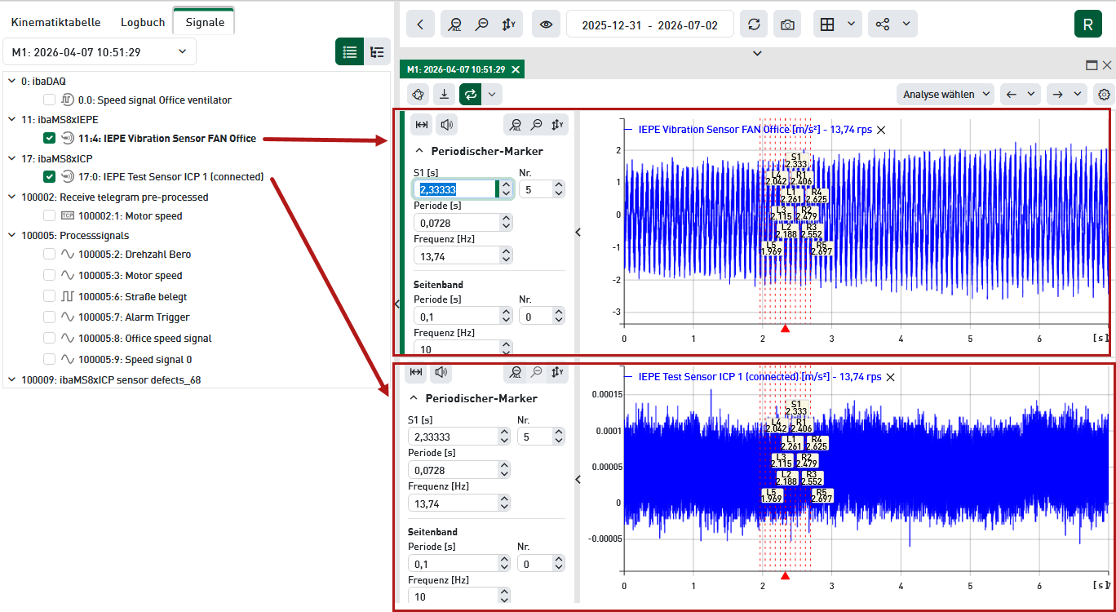Take a snapshot with the camera icon
Screen dimensions: 1116x612
click(787, 24)
